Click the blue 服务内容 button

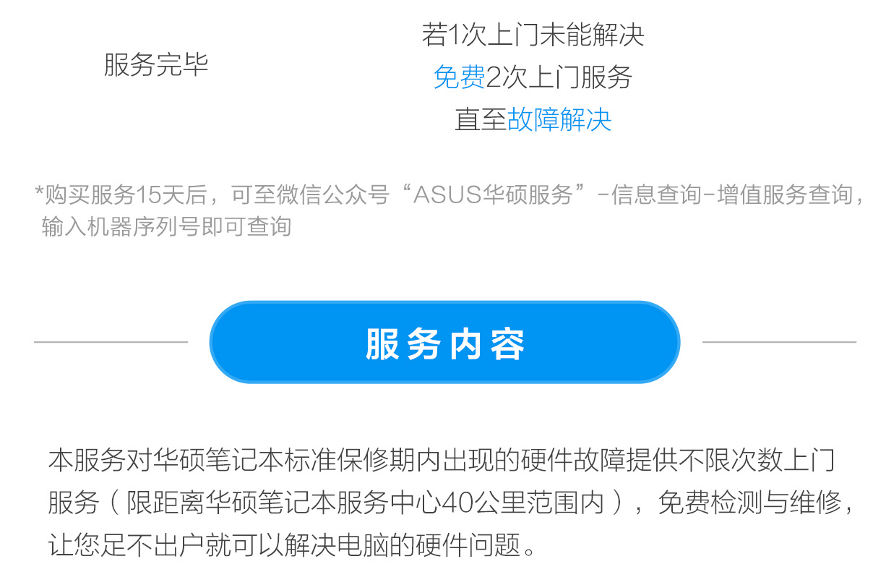[x=444, y=343]
